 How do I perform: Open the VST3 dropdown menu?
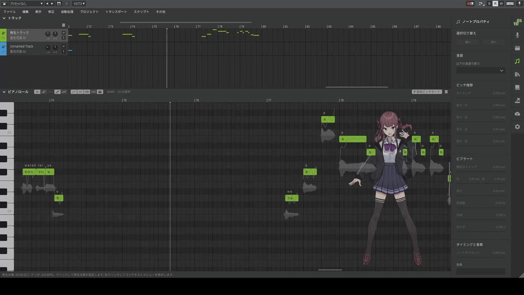point(79,4)
